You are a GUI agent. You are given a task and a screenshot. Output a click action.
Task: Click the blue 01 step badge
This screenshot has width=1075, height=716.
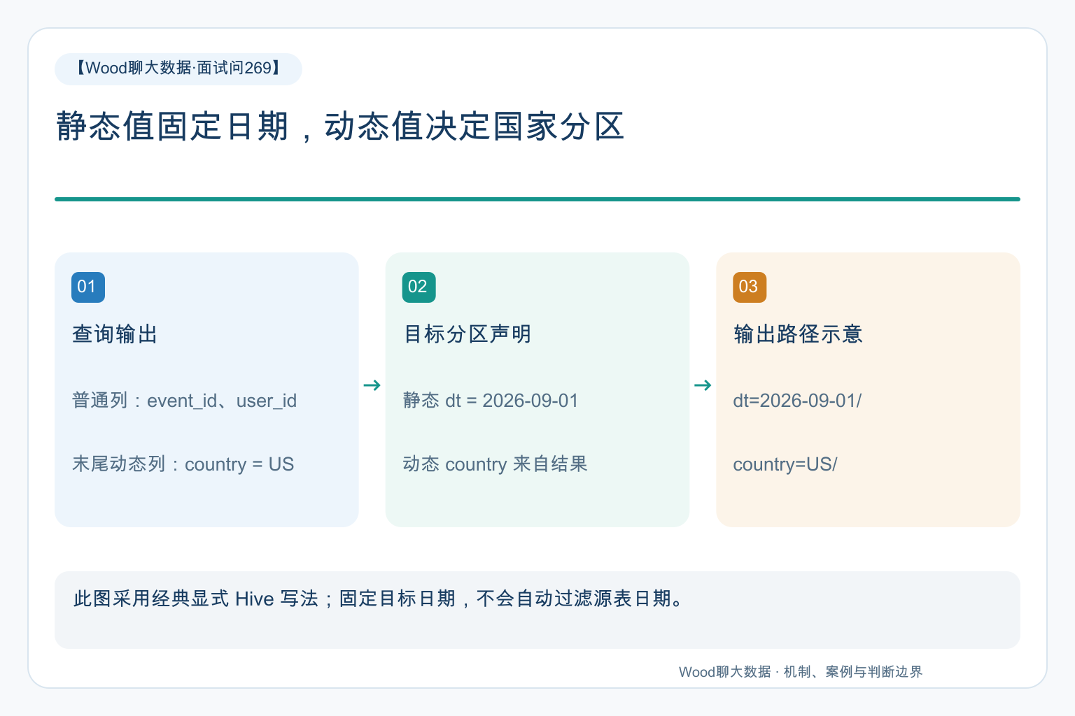click(88, 287)
